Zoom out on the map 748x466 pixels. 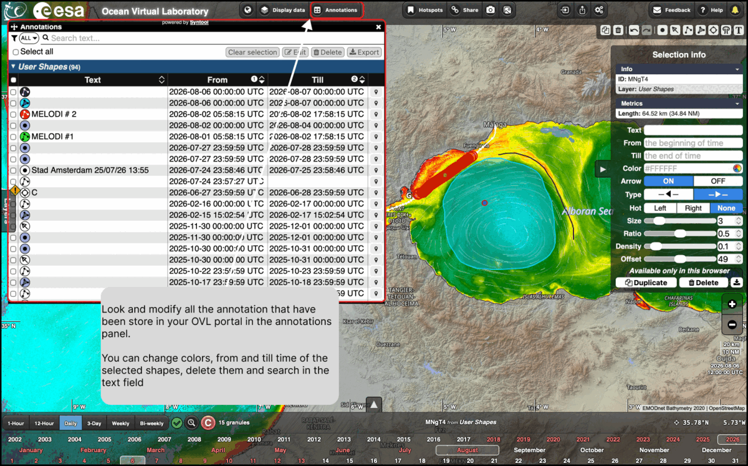coord(732,325)
